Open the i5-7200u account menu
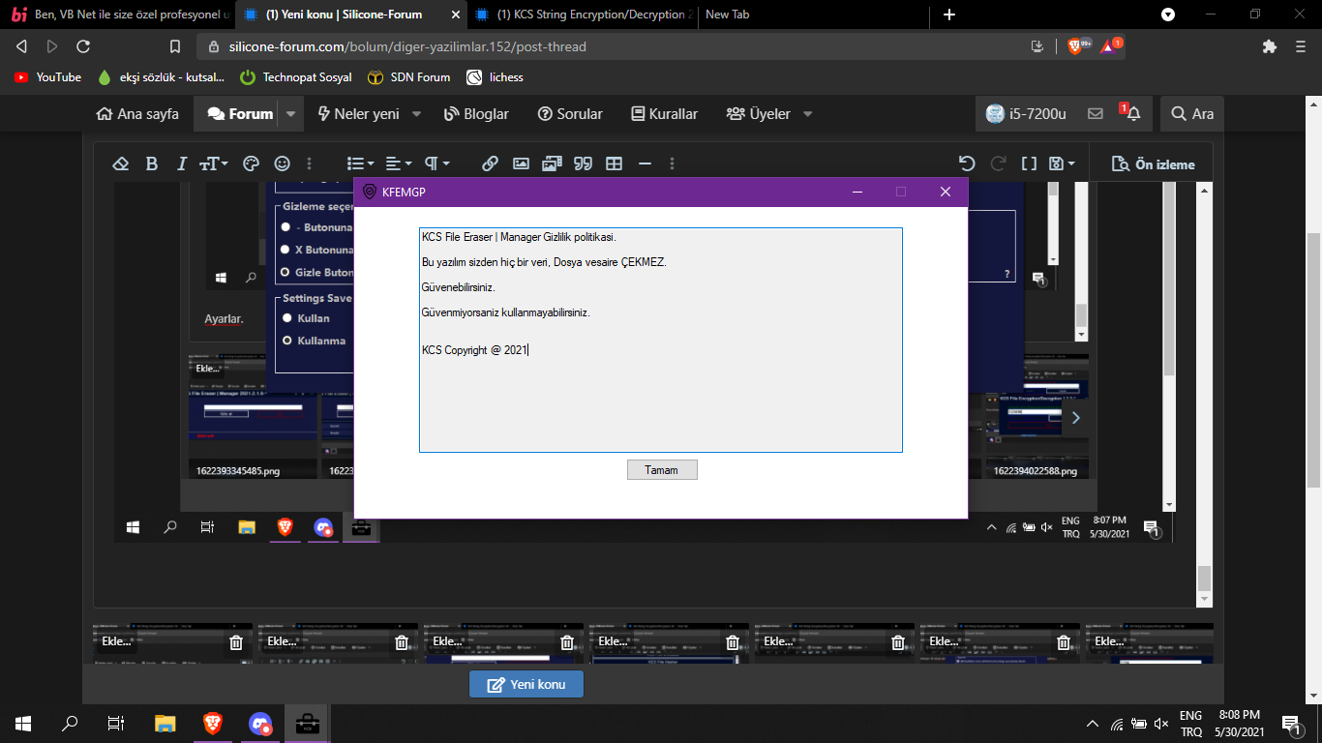The image size is (1322, 743). tap(1026, 114)
